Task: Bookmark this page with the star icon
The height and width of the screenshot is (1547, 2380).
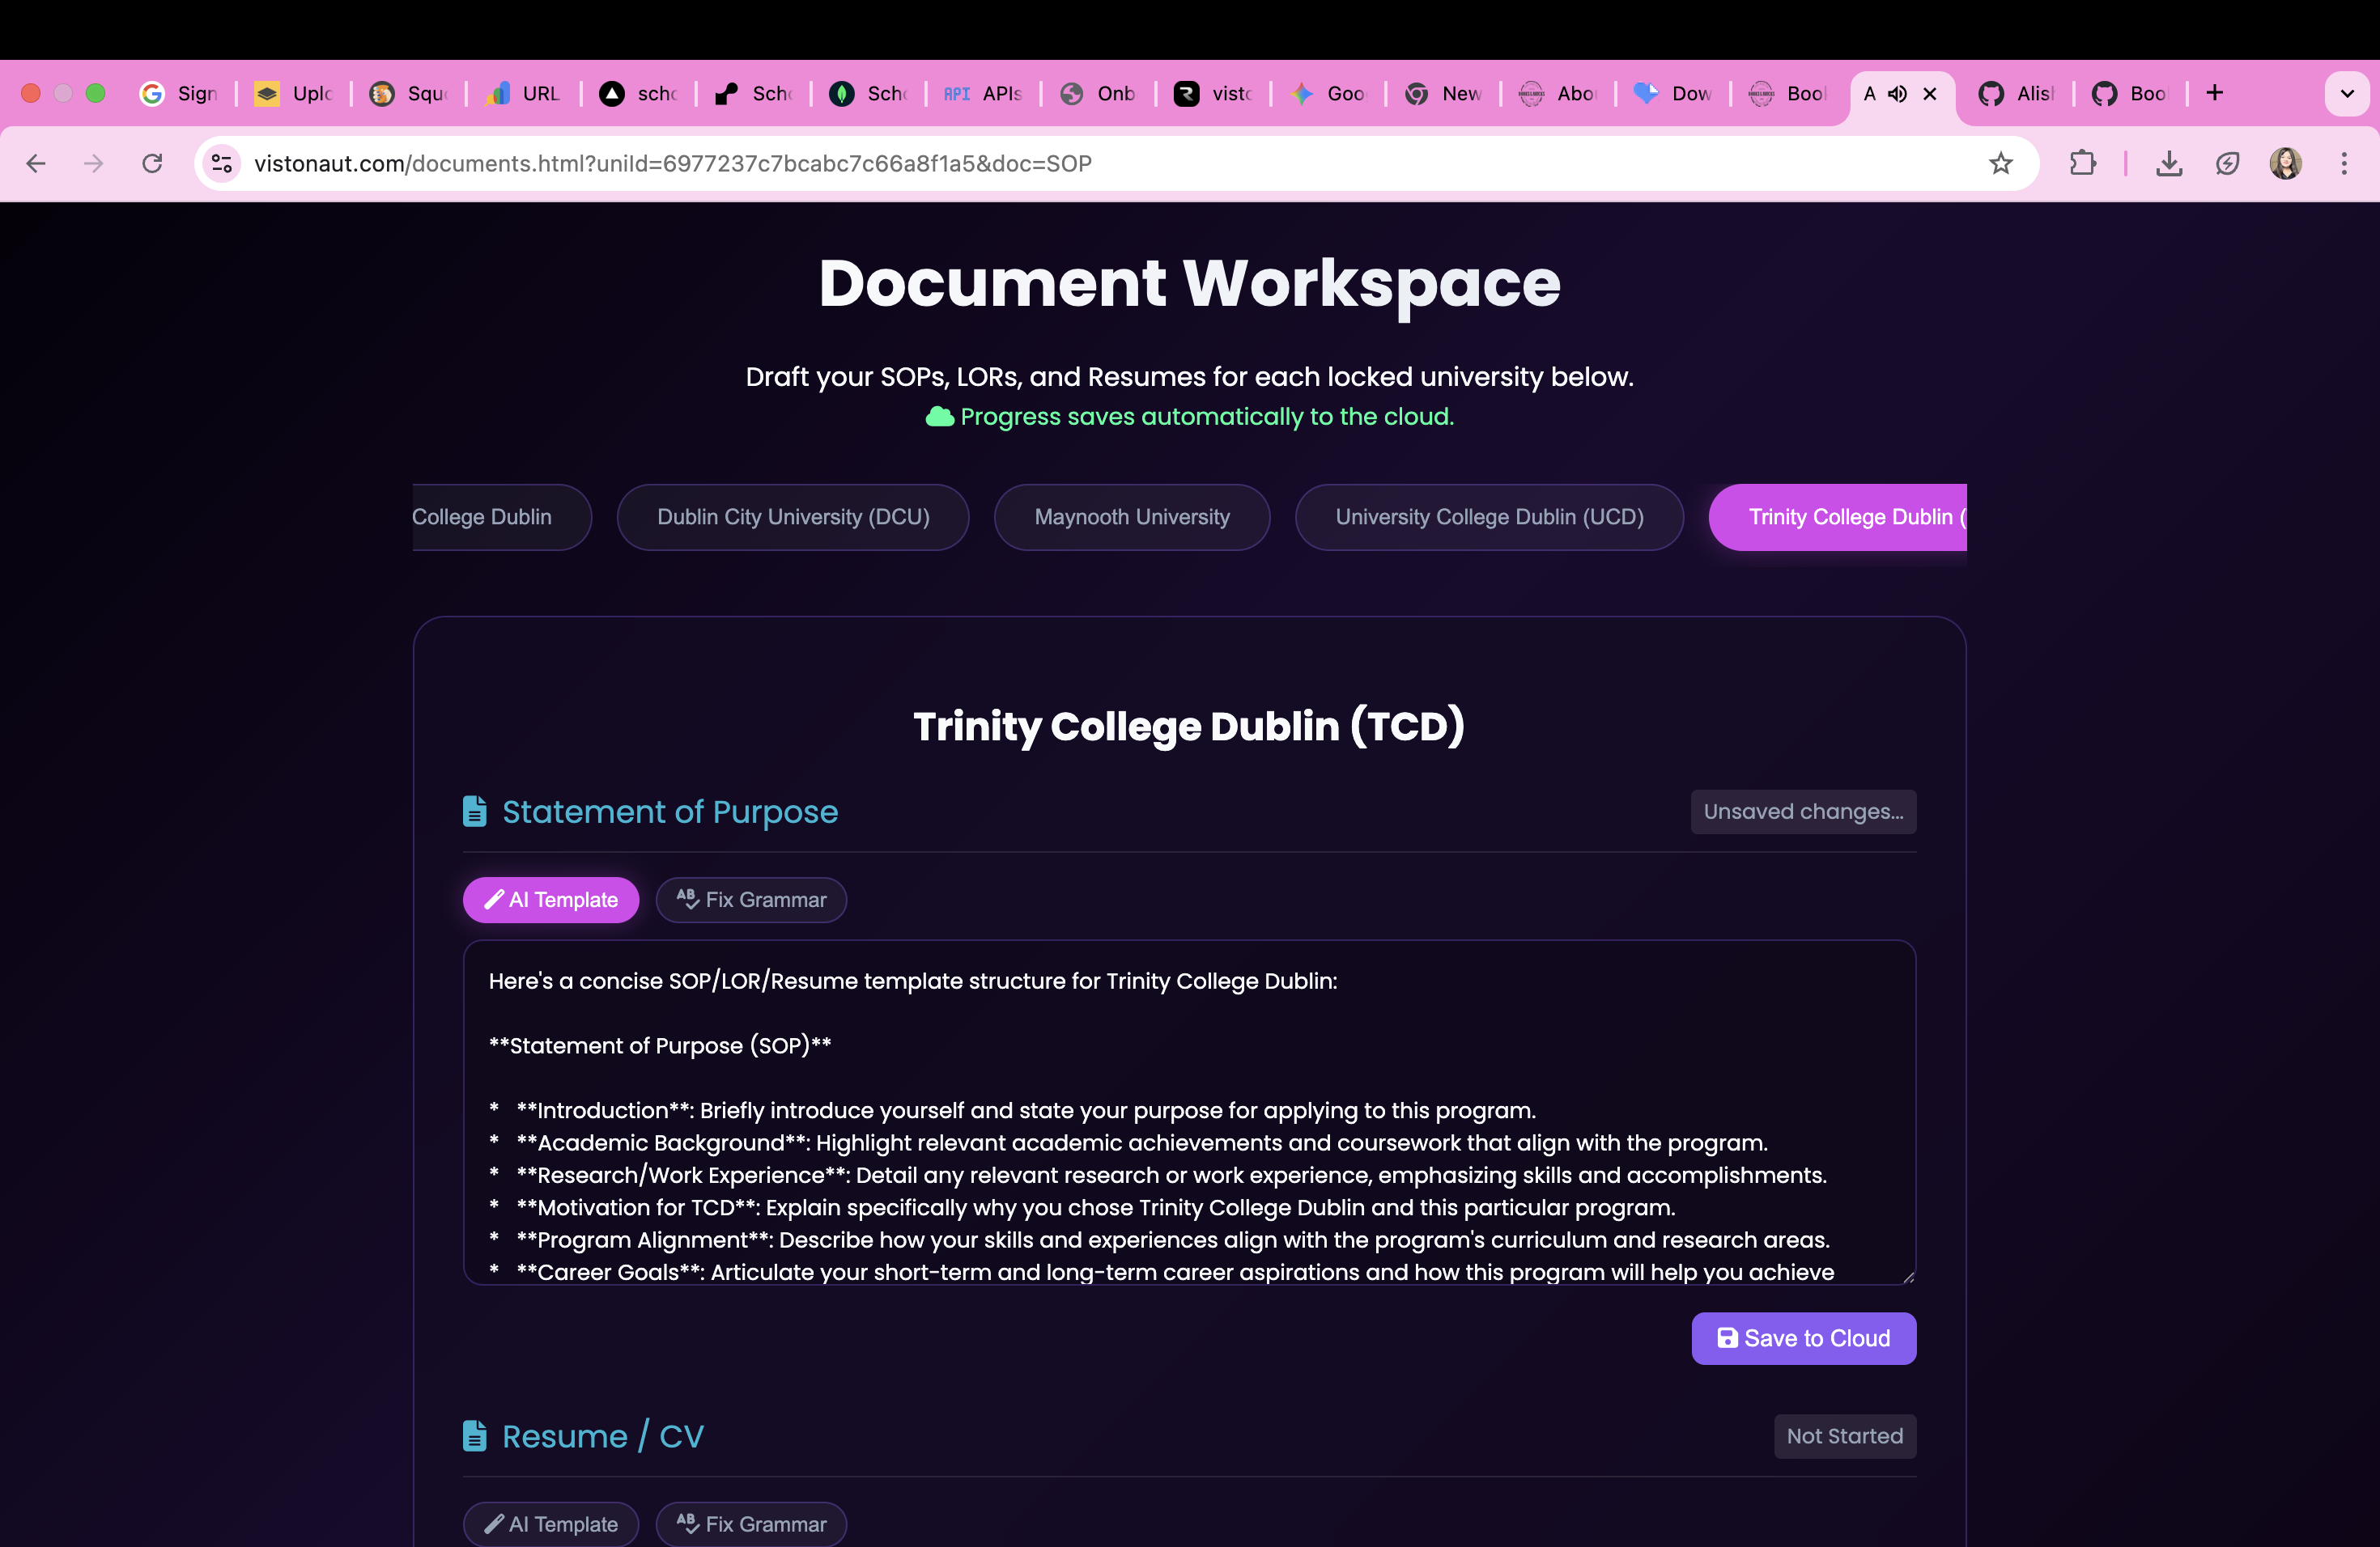Action: (2000, 163)
